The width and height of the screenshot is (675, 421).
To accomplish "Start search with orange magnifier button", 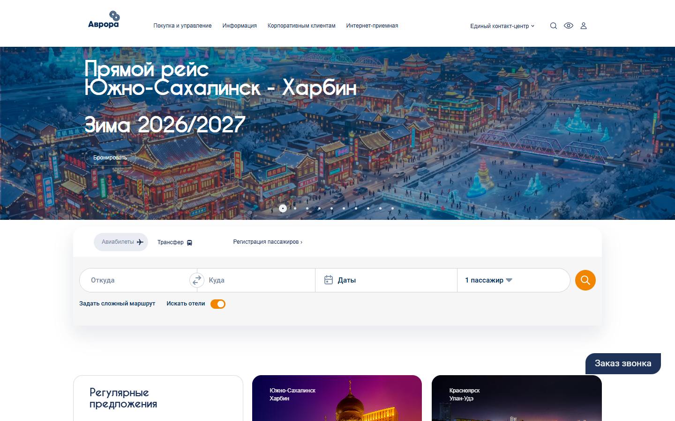I will pyautogui.click(x=585, y=280).
